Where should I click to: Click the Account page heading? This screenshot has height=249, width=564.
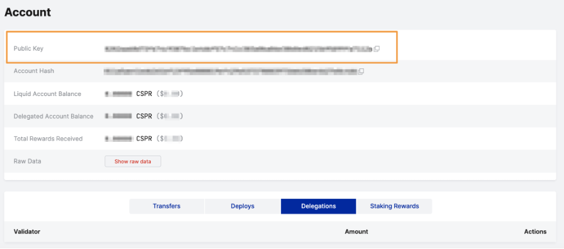pyautogui.click(x=28, y=13)
